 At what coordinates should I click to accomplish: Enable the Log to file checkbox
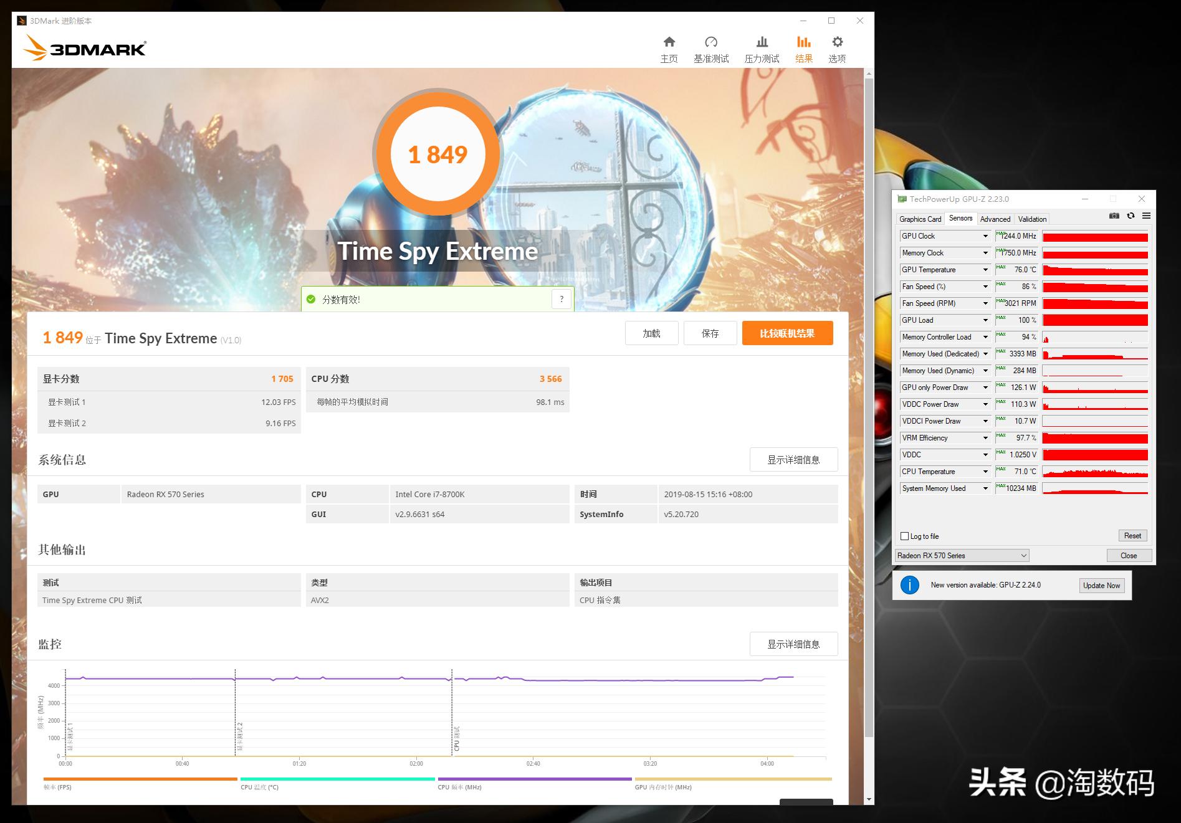[904, 536]
